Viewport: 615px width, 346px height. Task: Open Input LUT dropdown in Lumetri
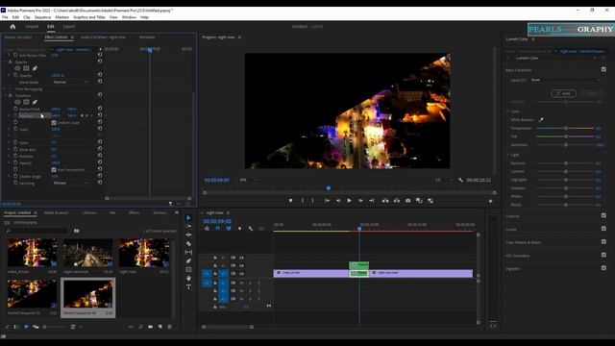pos(565,80)
